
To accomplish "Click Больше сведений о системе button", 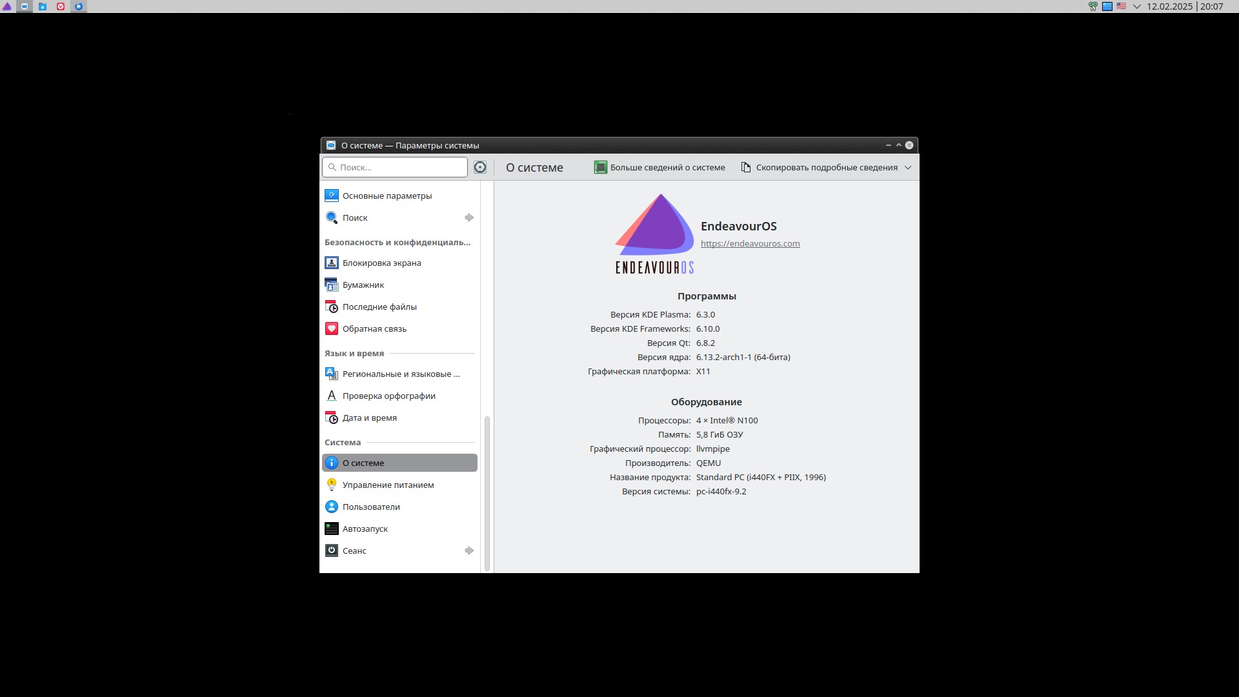I will click(x=660, y=167).
